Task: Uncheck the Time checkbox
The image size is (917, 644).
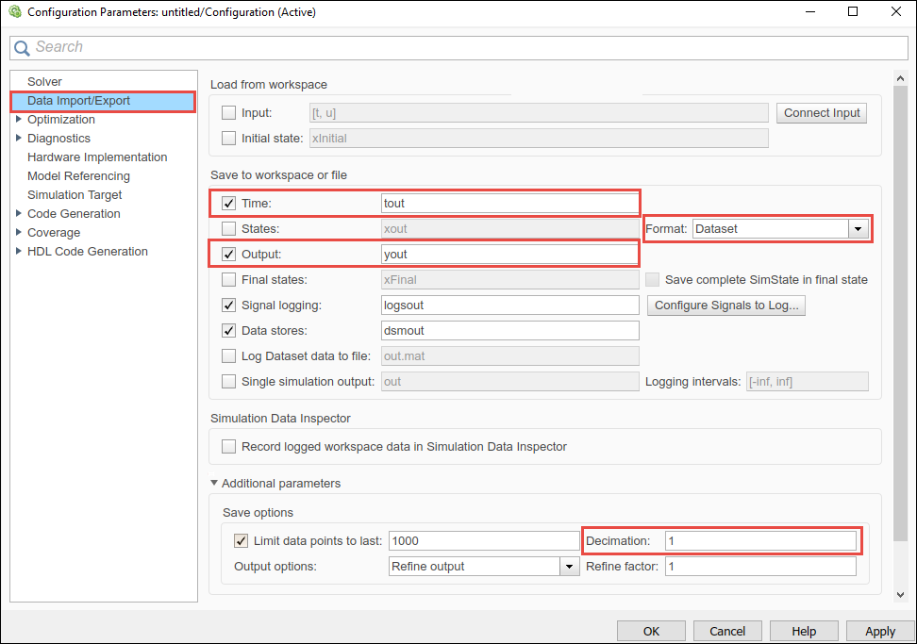Action: pos(227,203)
